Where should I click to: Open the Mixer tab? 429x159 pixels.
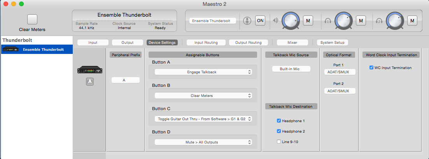coord(292,43)
